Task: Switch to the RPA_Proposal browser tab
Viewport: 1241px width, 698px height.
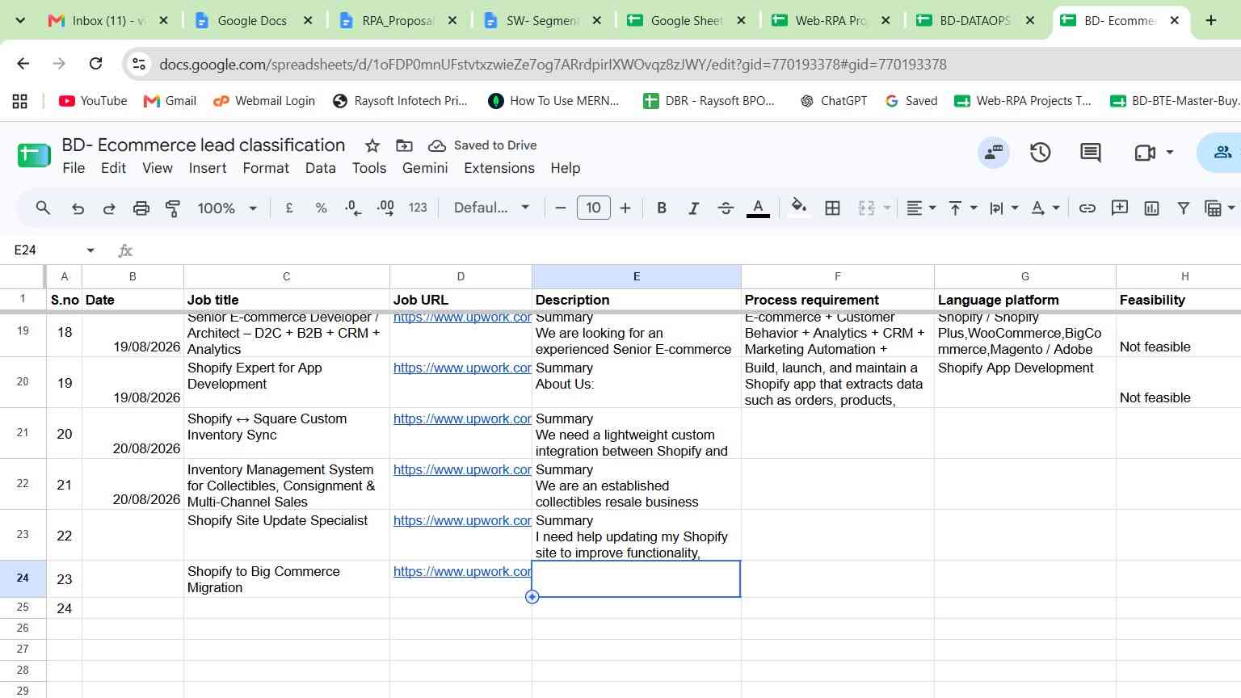Action: coord(398,21)
